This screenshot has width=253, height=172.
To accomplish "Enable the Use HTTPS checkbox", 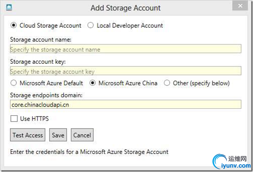I will 14,118.
